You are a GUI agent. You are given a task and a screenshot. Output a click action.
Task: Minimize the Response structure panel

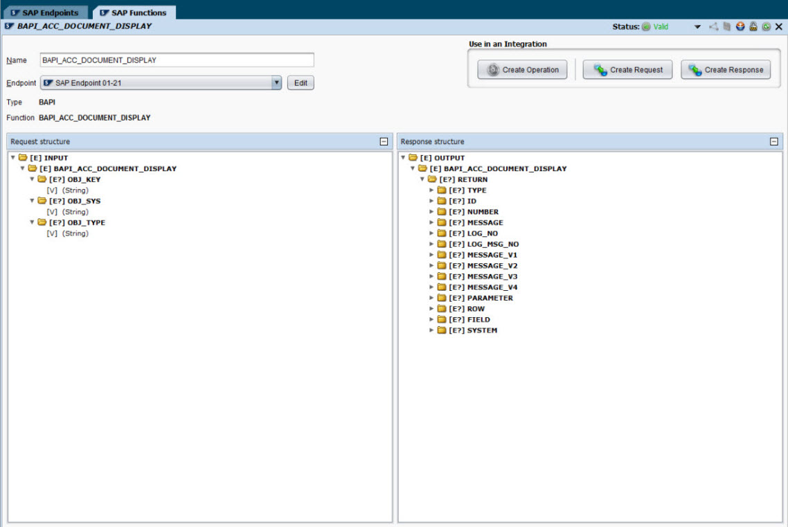(x=774, y=142)
